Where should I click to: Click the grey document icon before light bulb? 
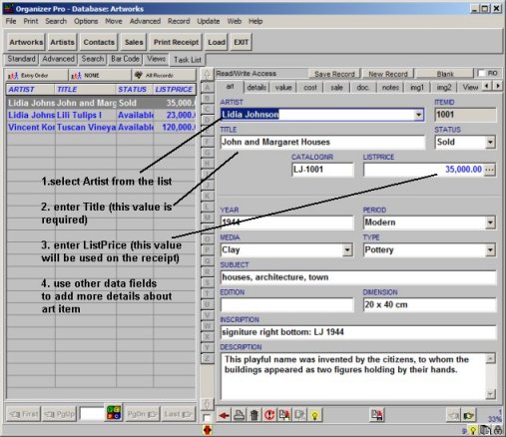click(299, 415)
